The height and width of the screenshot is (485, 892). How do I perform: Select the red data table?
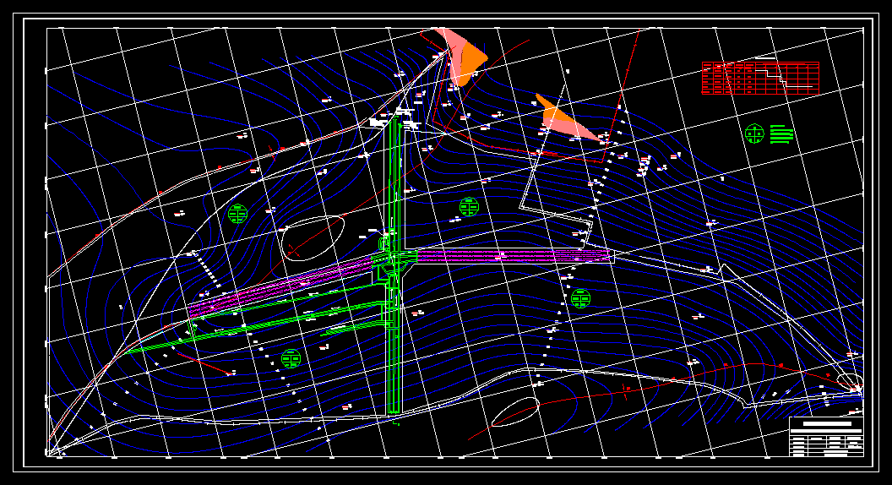(x=760, y=78)
